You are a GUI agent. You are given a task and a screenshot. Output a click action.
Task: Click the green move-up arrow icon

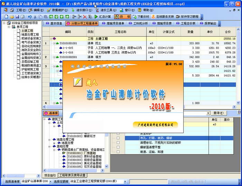coord(51,17)
